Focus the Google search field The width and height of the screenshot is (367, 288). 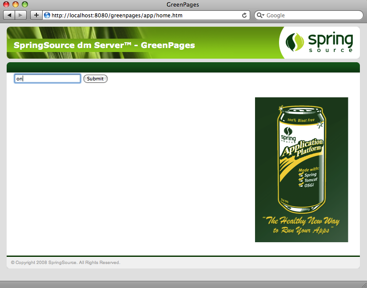click(x=309, y=15)
